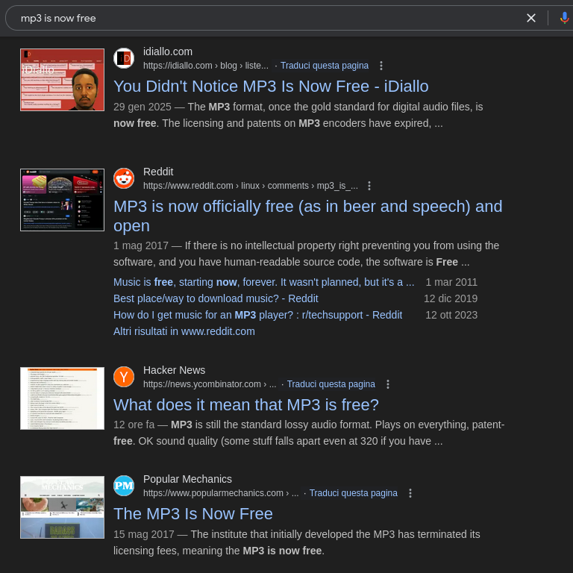Start voice search with the microphone icon
573x573 pixels.
[x=565, y=18]
